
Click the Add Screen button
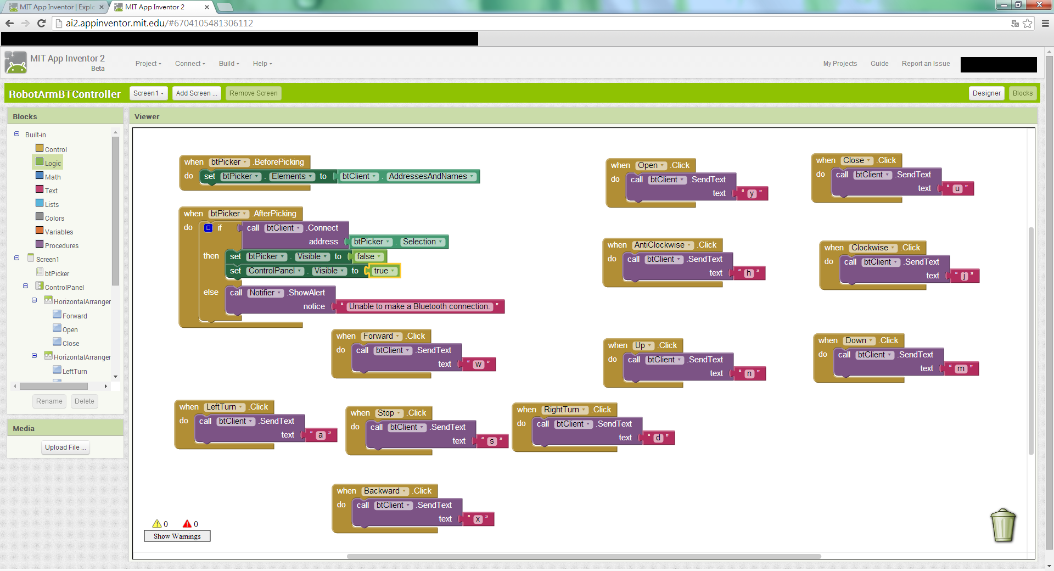pyautogui.click(x=197, y=93)
